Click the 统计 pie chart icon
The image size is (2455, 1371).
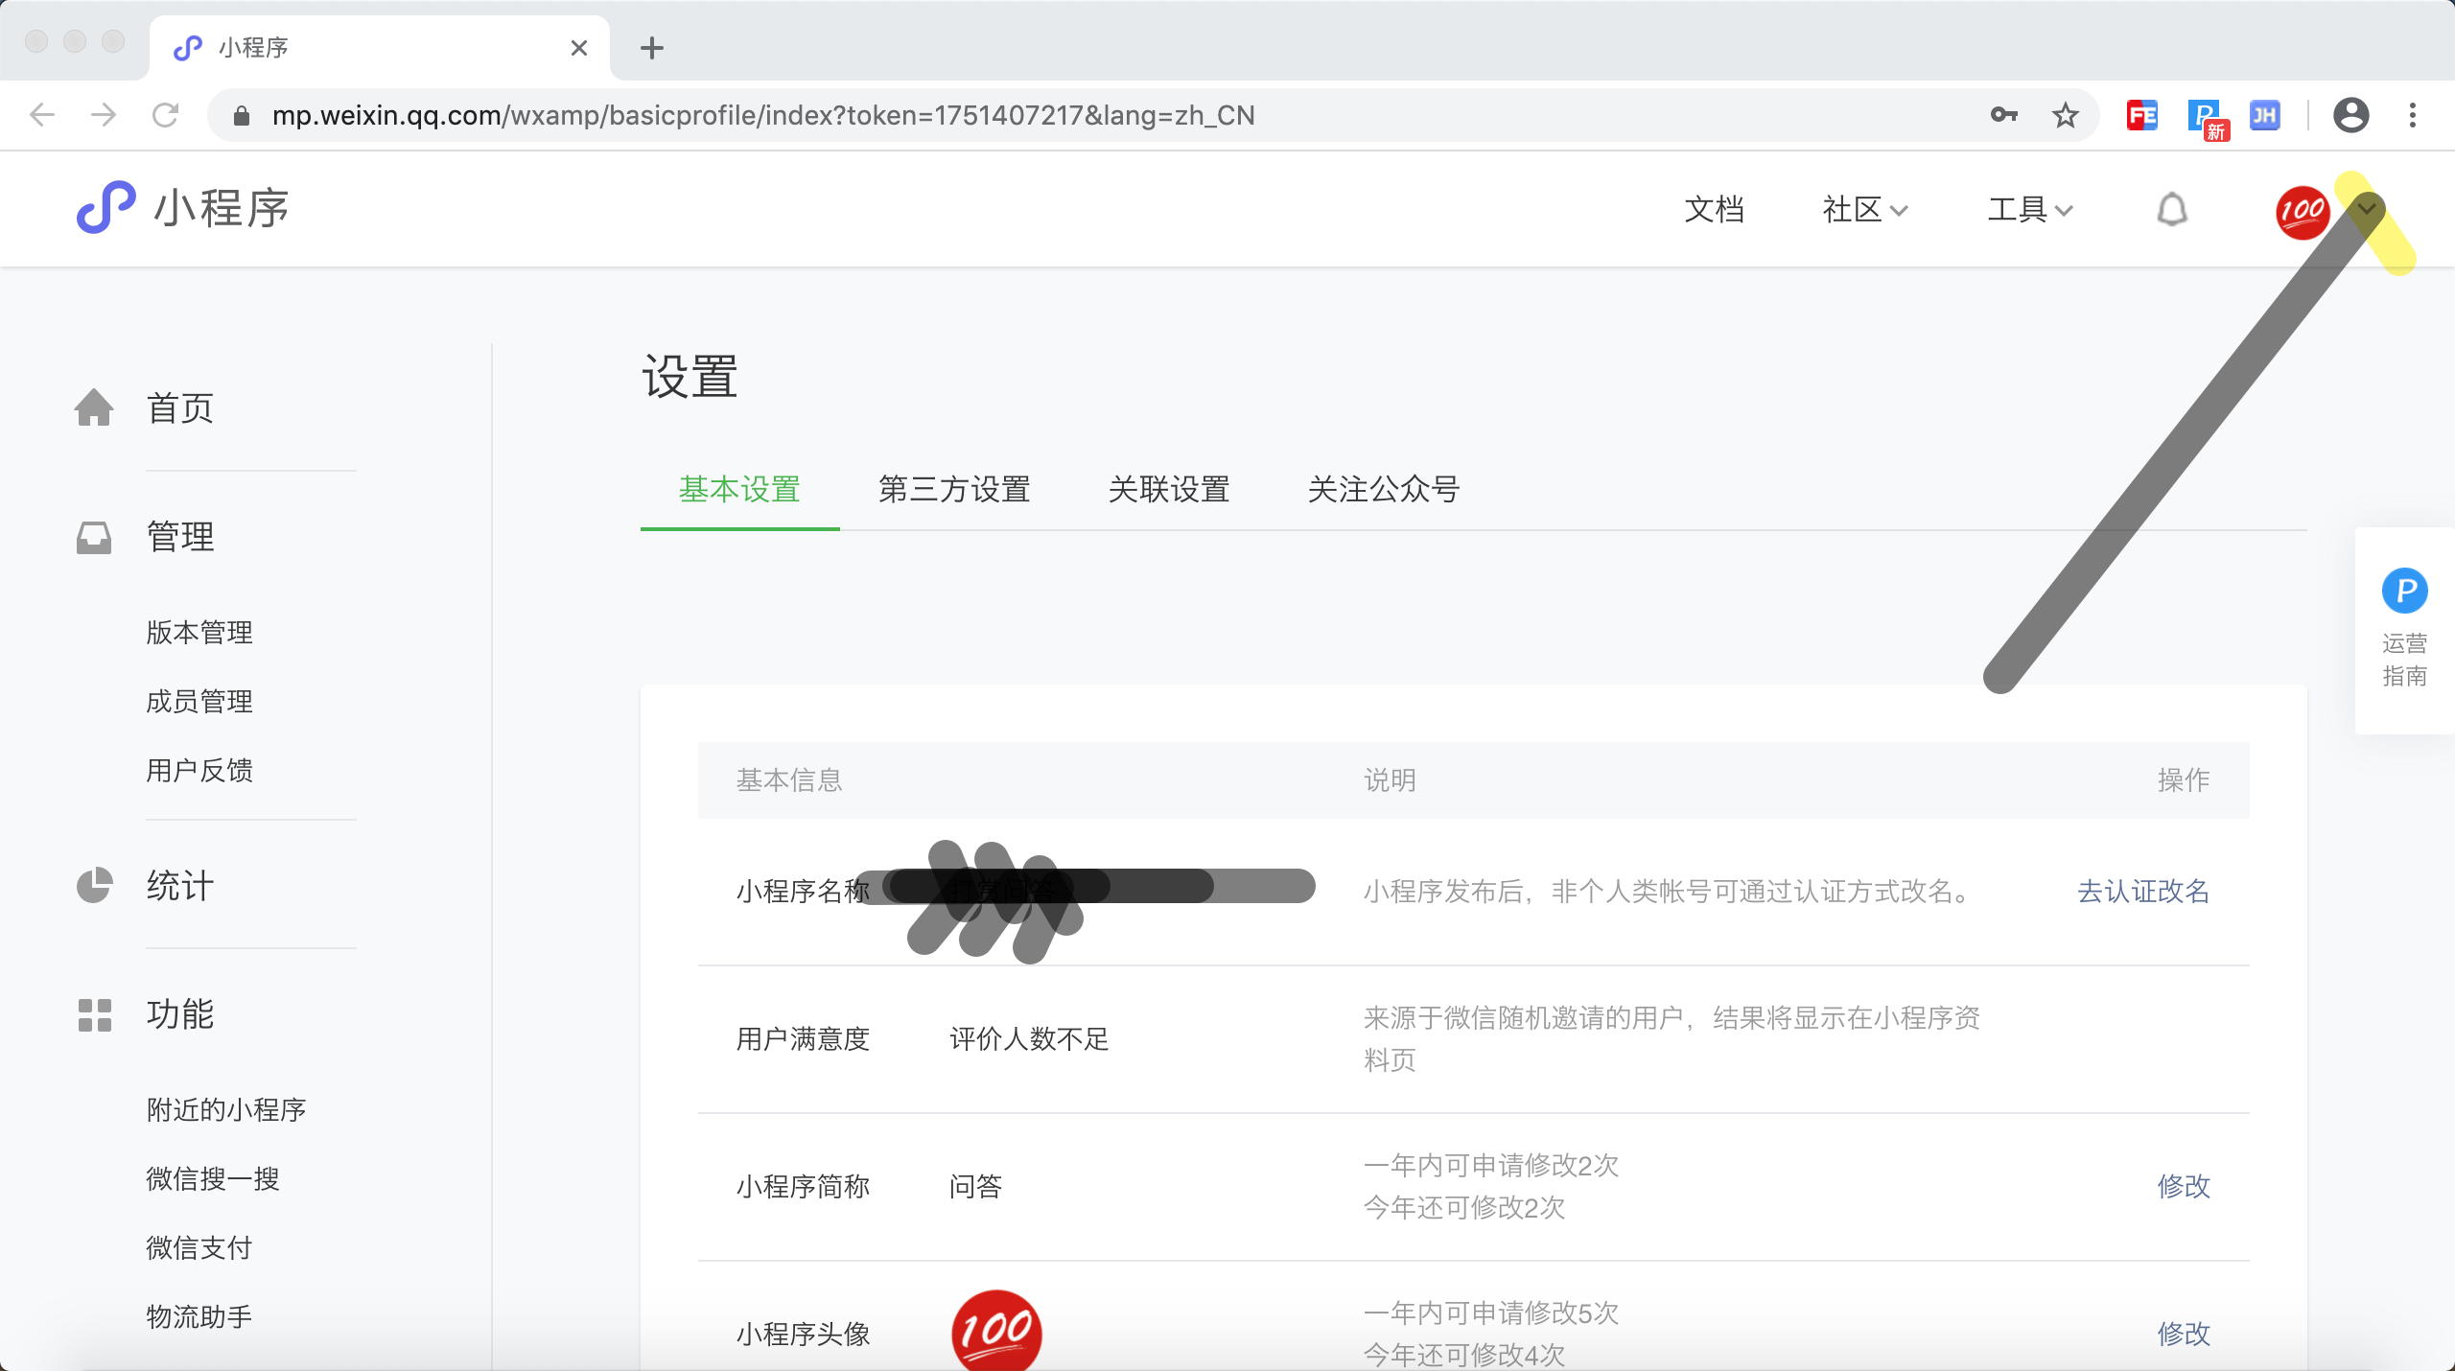(94, 885)
